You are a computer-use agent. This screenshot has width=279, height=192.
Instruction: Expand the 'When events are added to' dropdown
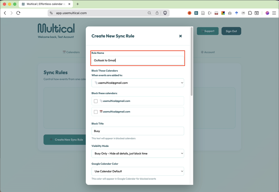[138, 83]
